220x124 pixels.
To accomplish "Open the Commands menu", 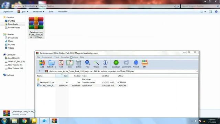I will 47,57.
